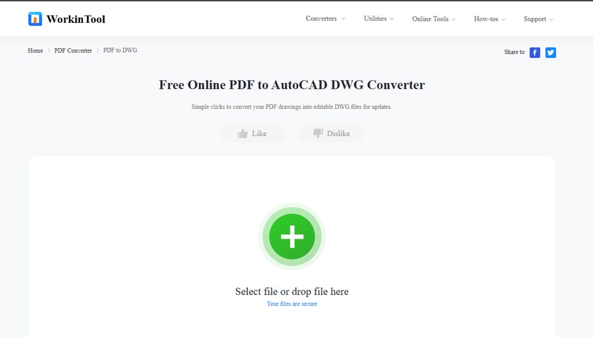Screen dimensions: 593x337
Task: Click 'Your files are secure' link
Action: [x=292, y=304]
